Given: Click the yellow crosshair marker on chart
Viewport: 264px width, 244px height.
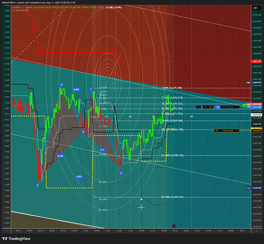Looking at the screenshot, I should [x=141, y=207].
